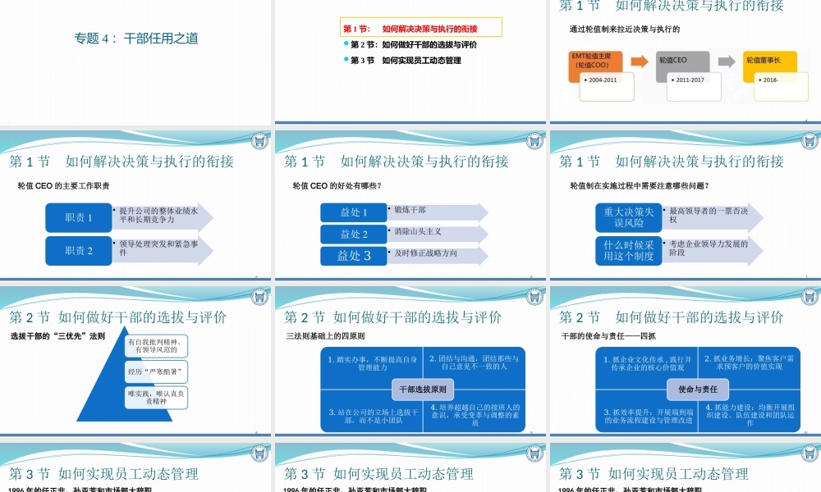Click the logo badge on the bottom 第3节 slide
821x492 pixels.
click(259, 451)
